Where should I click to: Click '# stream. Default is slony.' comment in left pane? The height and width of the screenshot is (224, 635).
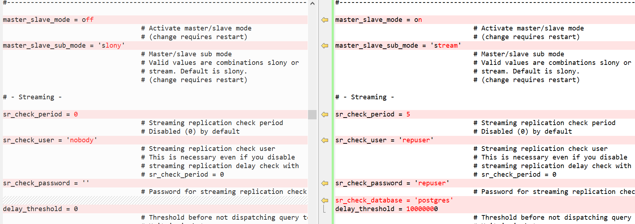(194, 71)
